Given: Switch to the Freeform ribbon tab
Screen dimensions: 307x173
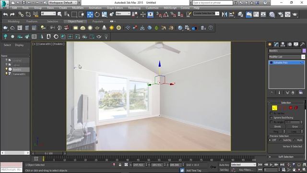Looking at the screenshot, I should (x=32, y=21).
